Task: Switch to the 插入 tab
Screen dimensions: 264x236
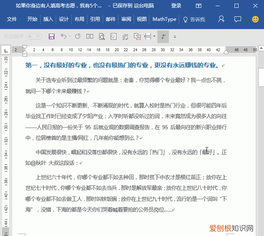Action: click(48, 19)
